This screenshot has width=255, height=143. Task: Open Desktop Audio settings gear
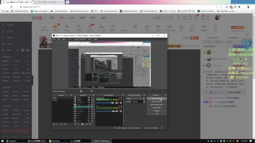121,103
